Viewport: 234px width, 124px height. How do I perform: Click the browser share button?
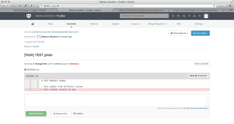coord(20,6)
